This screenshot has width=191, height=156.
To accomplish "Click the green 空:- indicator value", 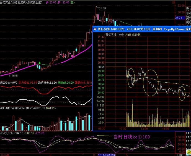I will 73,2.
